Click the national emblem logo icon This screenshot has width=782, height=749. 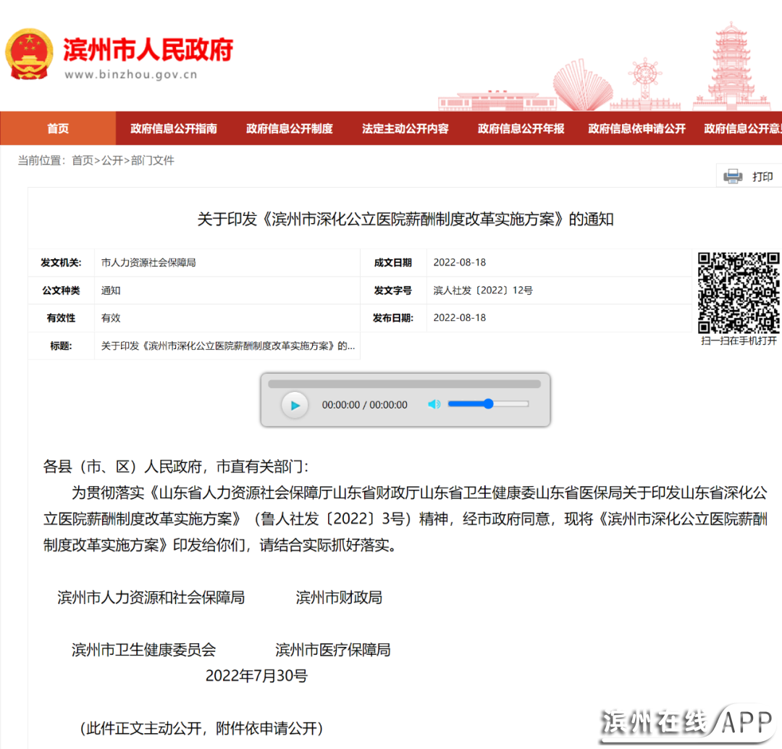coord(29,54)
